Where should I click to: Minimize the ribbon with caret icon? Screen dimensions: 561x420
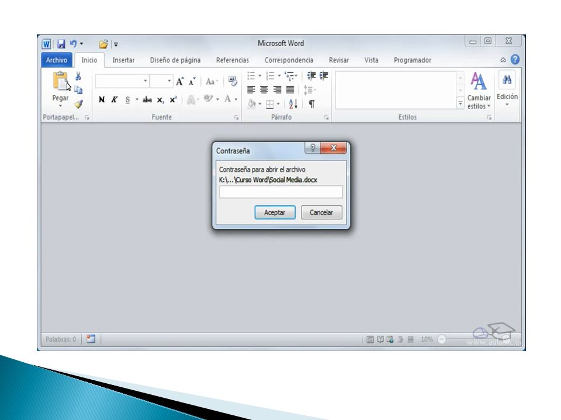503,60
